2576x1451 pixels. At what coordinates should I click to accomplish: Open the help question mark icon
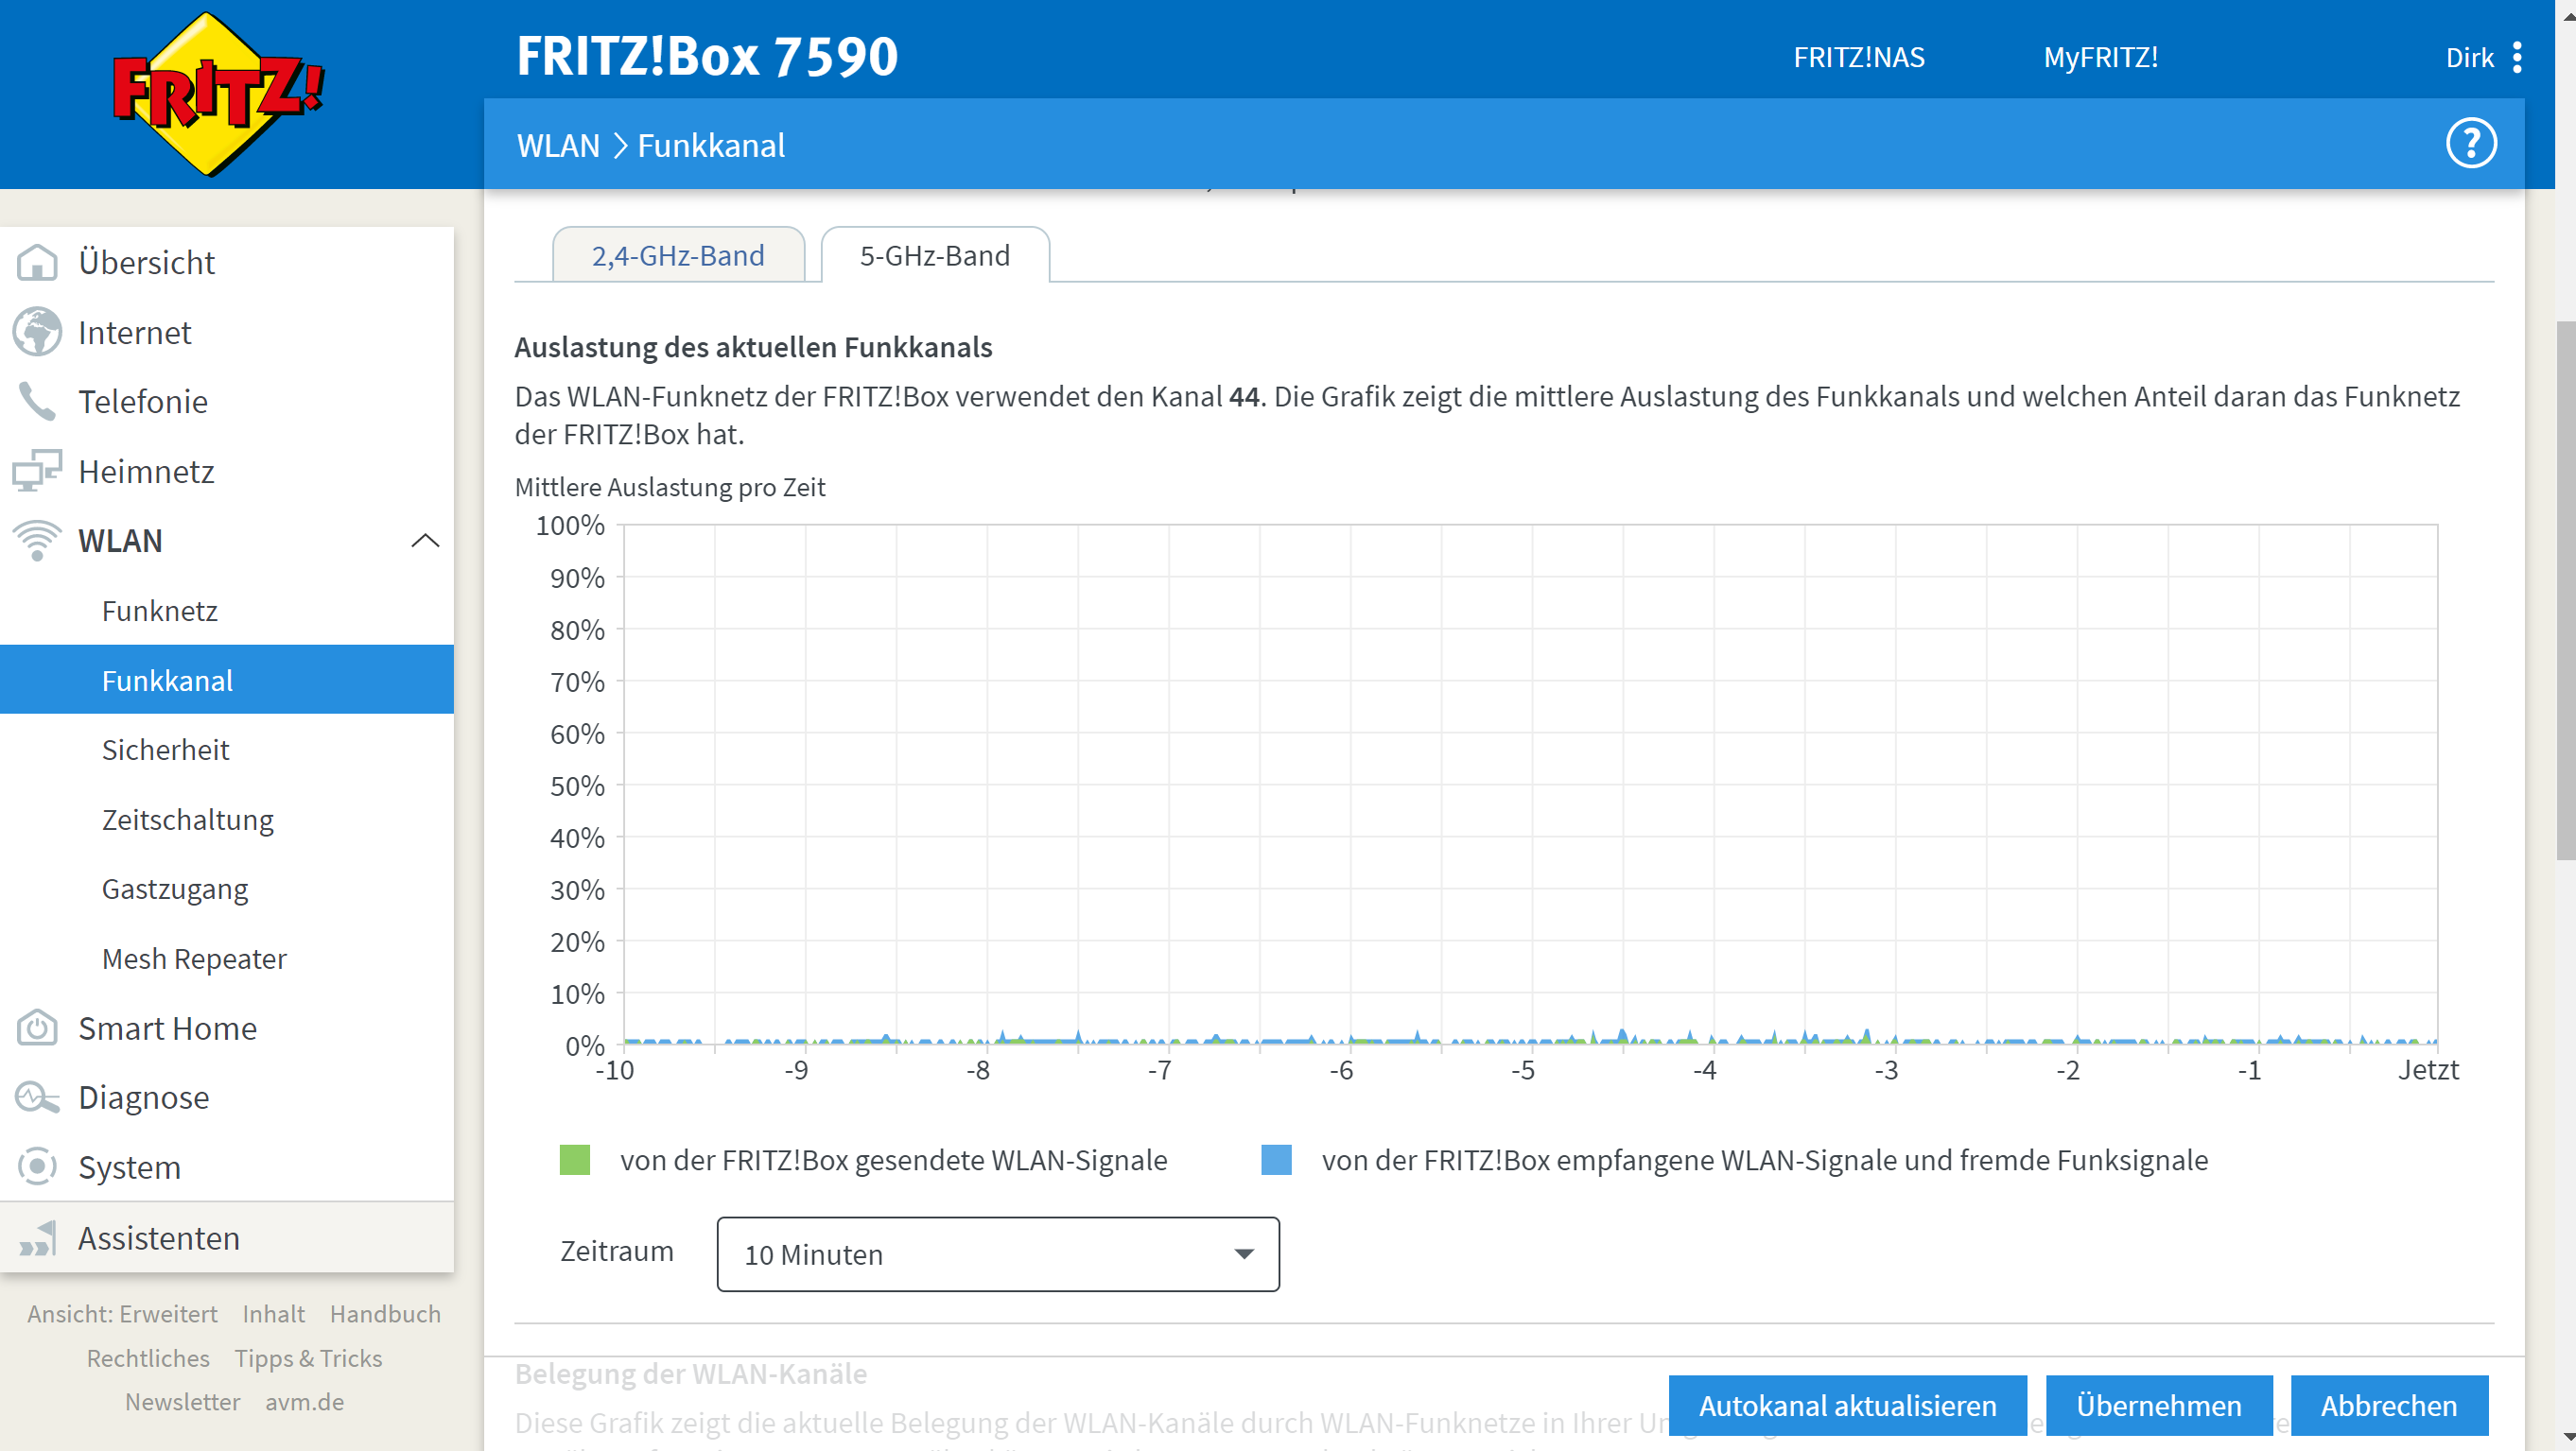pyautogui.click(x=2470, y=144)
